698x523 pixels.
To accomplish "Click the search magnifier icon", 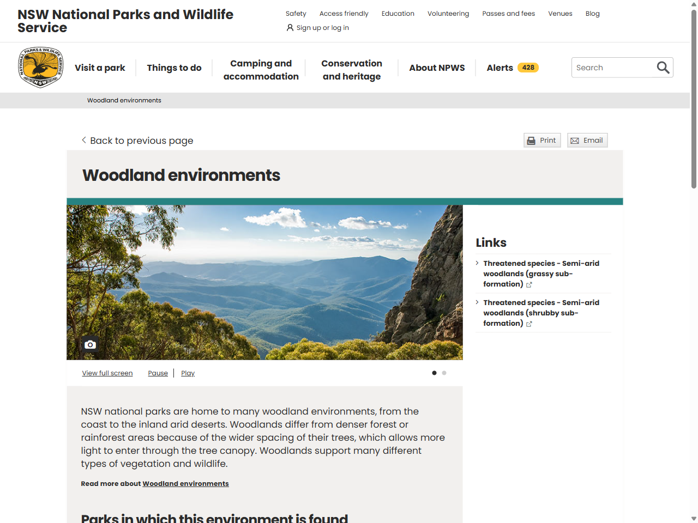I will (663, 67).
